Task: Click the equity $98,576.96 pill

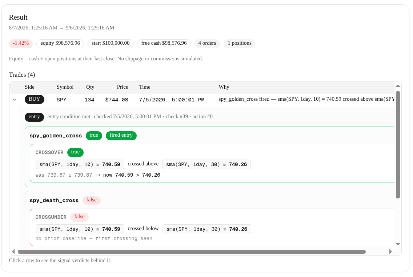Action: pyautogui.click(x=60, y=44)
